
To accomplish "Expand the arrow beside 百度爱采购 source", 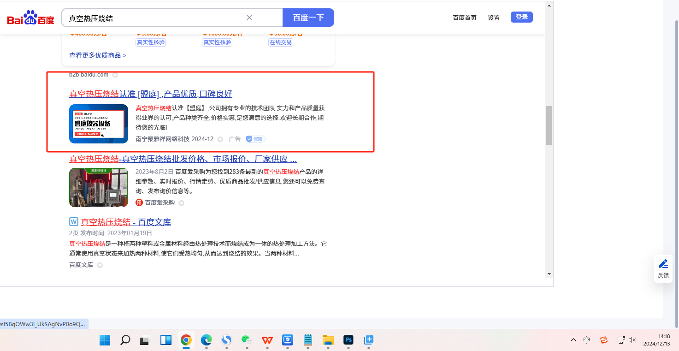I will [x=182, y=203].
